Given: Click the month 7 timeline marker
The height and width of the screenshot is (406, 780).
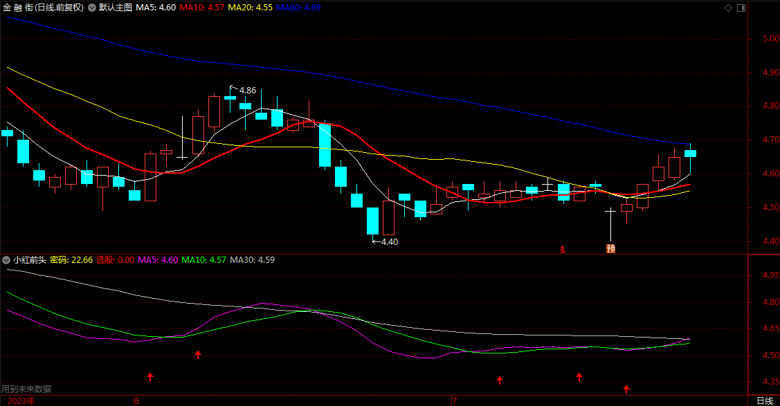Looking at the screenshot, I should (x=454, y=401).
